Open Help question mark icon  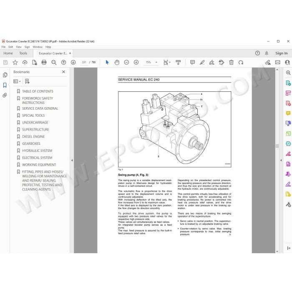pyautogui.click(x=257, y=53)
